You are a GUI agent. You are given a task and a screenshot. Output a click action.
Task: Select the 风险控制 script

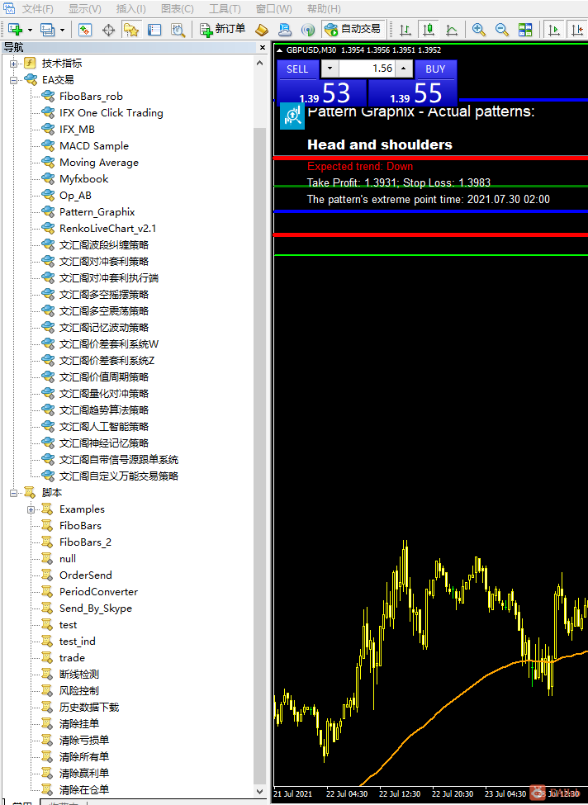point(79,690)
